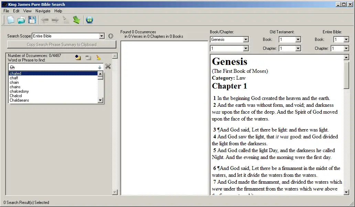Open the Help menu
Screen dimensions: 355x207
(x=58, y=11)
